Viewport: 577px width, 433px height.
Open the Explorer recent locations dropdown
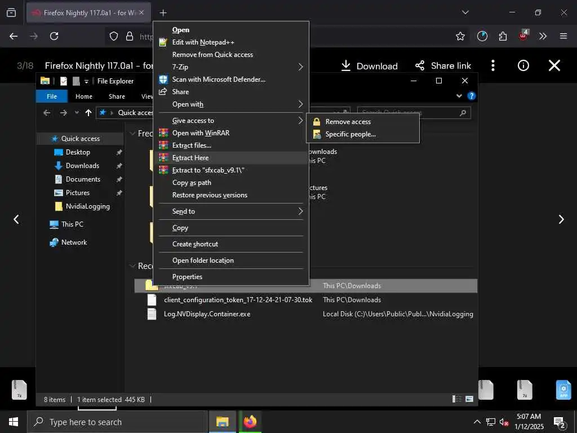(77, 113)
